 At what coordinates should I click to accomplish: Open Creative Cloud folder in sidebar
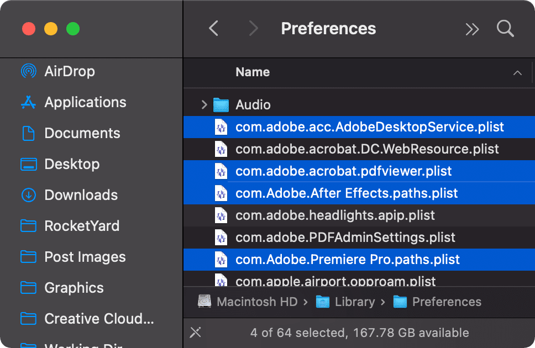(x=98, y=319)
